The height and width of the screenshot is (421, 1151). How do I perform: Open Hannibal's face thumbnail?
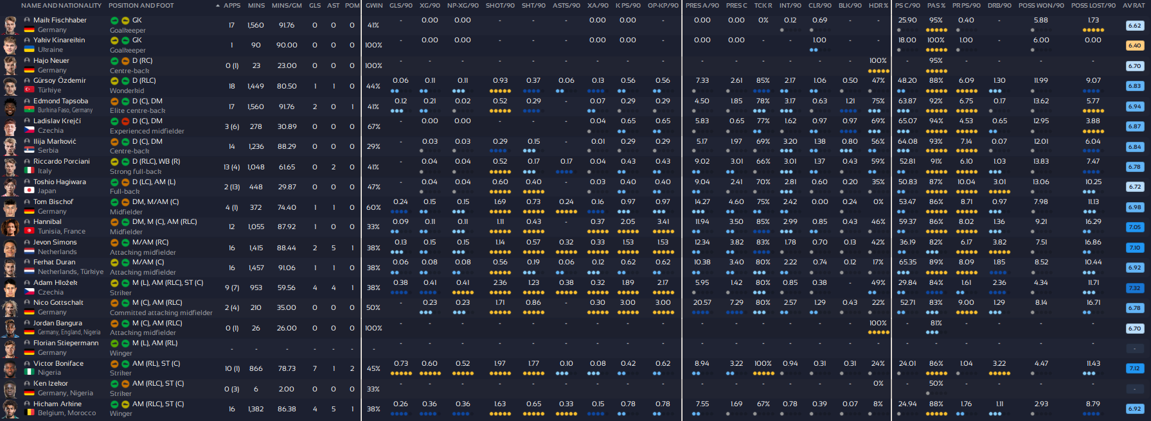click(10, 227)
